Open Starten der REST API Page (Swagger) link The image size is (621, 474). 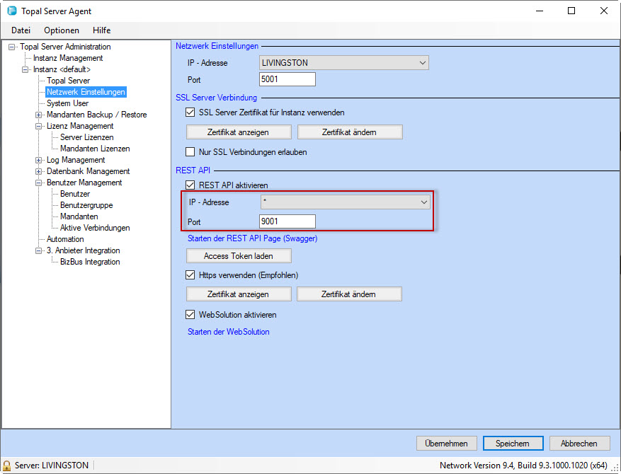252,238
